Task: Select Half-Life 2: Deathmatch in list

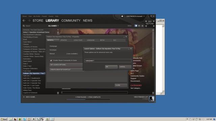Action: click(x=31, y=78)
